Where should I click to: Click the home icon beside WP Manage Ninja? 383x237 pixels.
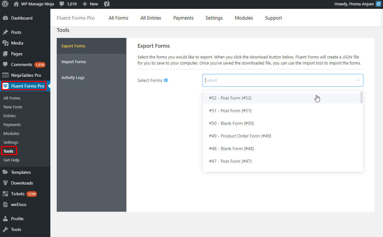coord(16,4)
